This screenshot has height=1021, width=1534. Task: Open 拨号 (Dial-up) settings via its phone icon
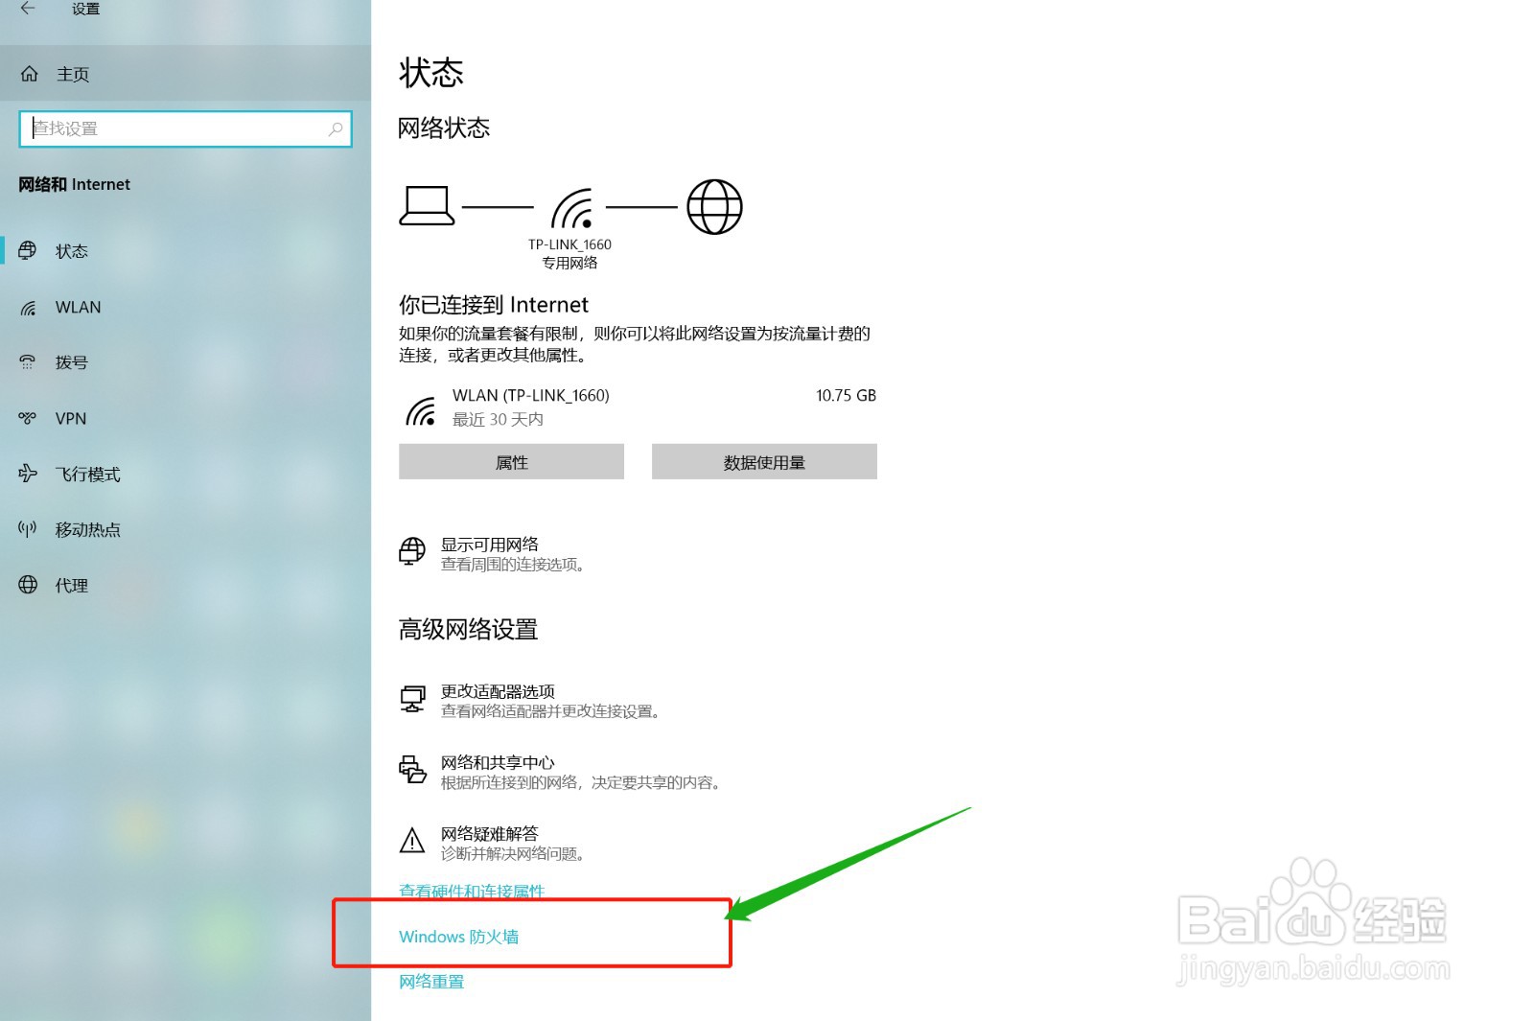click(27, 362)
